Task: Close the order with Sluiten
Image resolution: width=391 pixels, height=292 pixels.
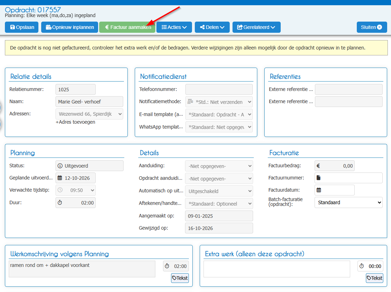Action: point(372,27)
